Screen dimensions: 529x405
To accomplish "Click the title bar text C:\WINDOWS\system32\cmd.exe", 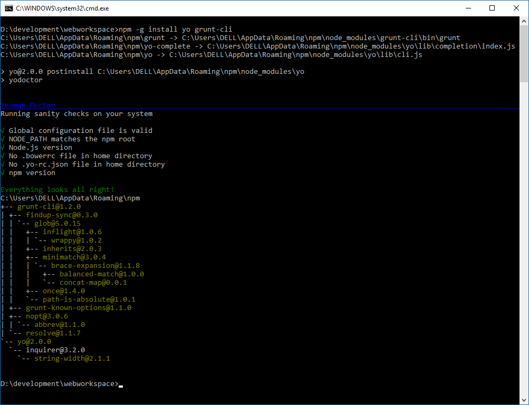I will tap(62, 8).
